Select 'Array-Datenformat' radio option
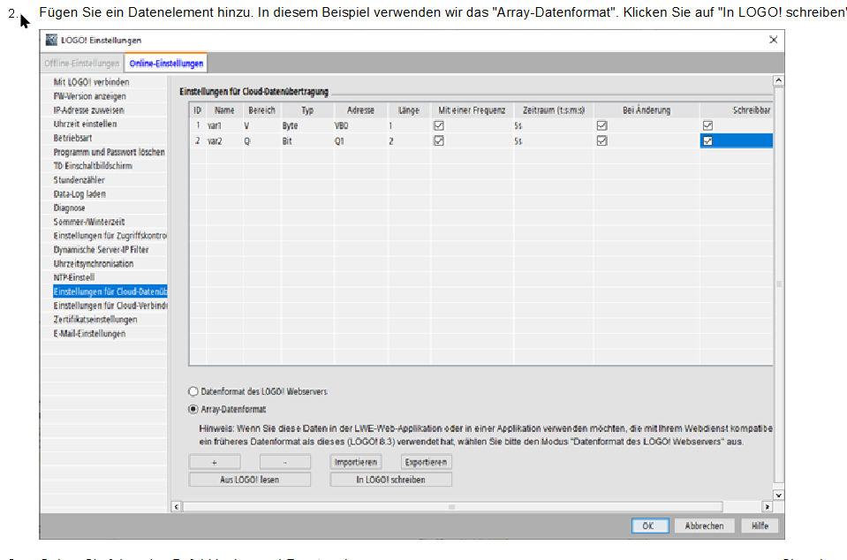Viewport: 847px width, 560px height. click(193, 409)
